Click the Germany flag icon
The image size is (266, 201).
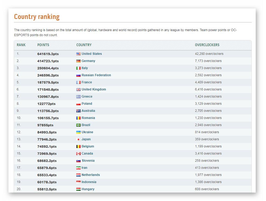[x=78, y=61]
